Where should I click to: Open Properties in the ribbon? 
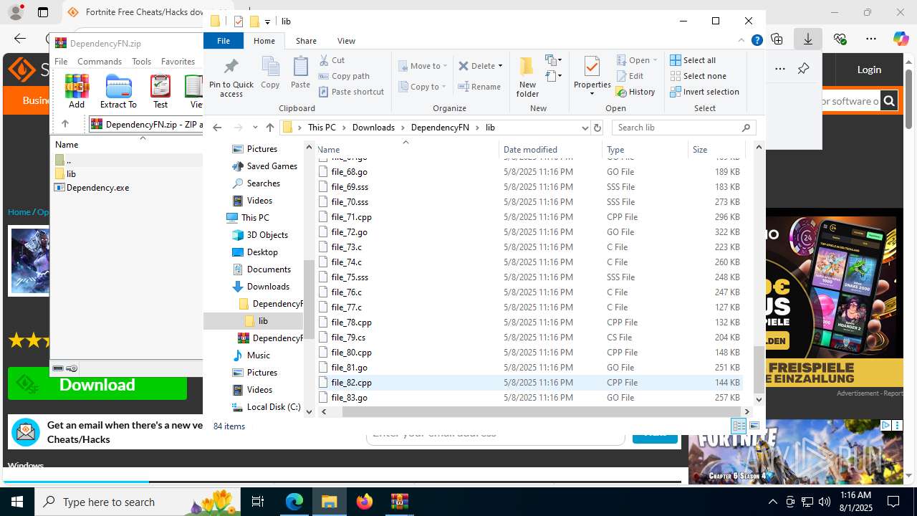(x=592, y=76)
